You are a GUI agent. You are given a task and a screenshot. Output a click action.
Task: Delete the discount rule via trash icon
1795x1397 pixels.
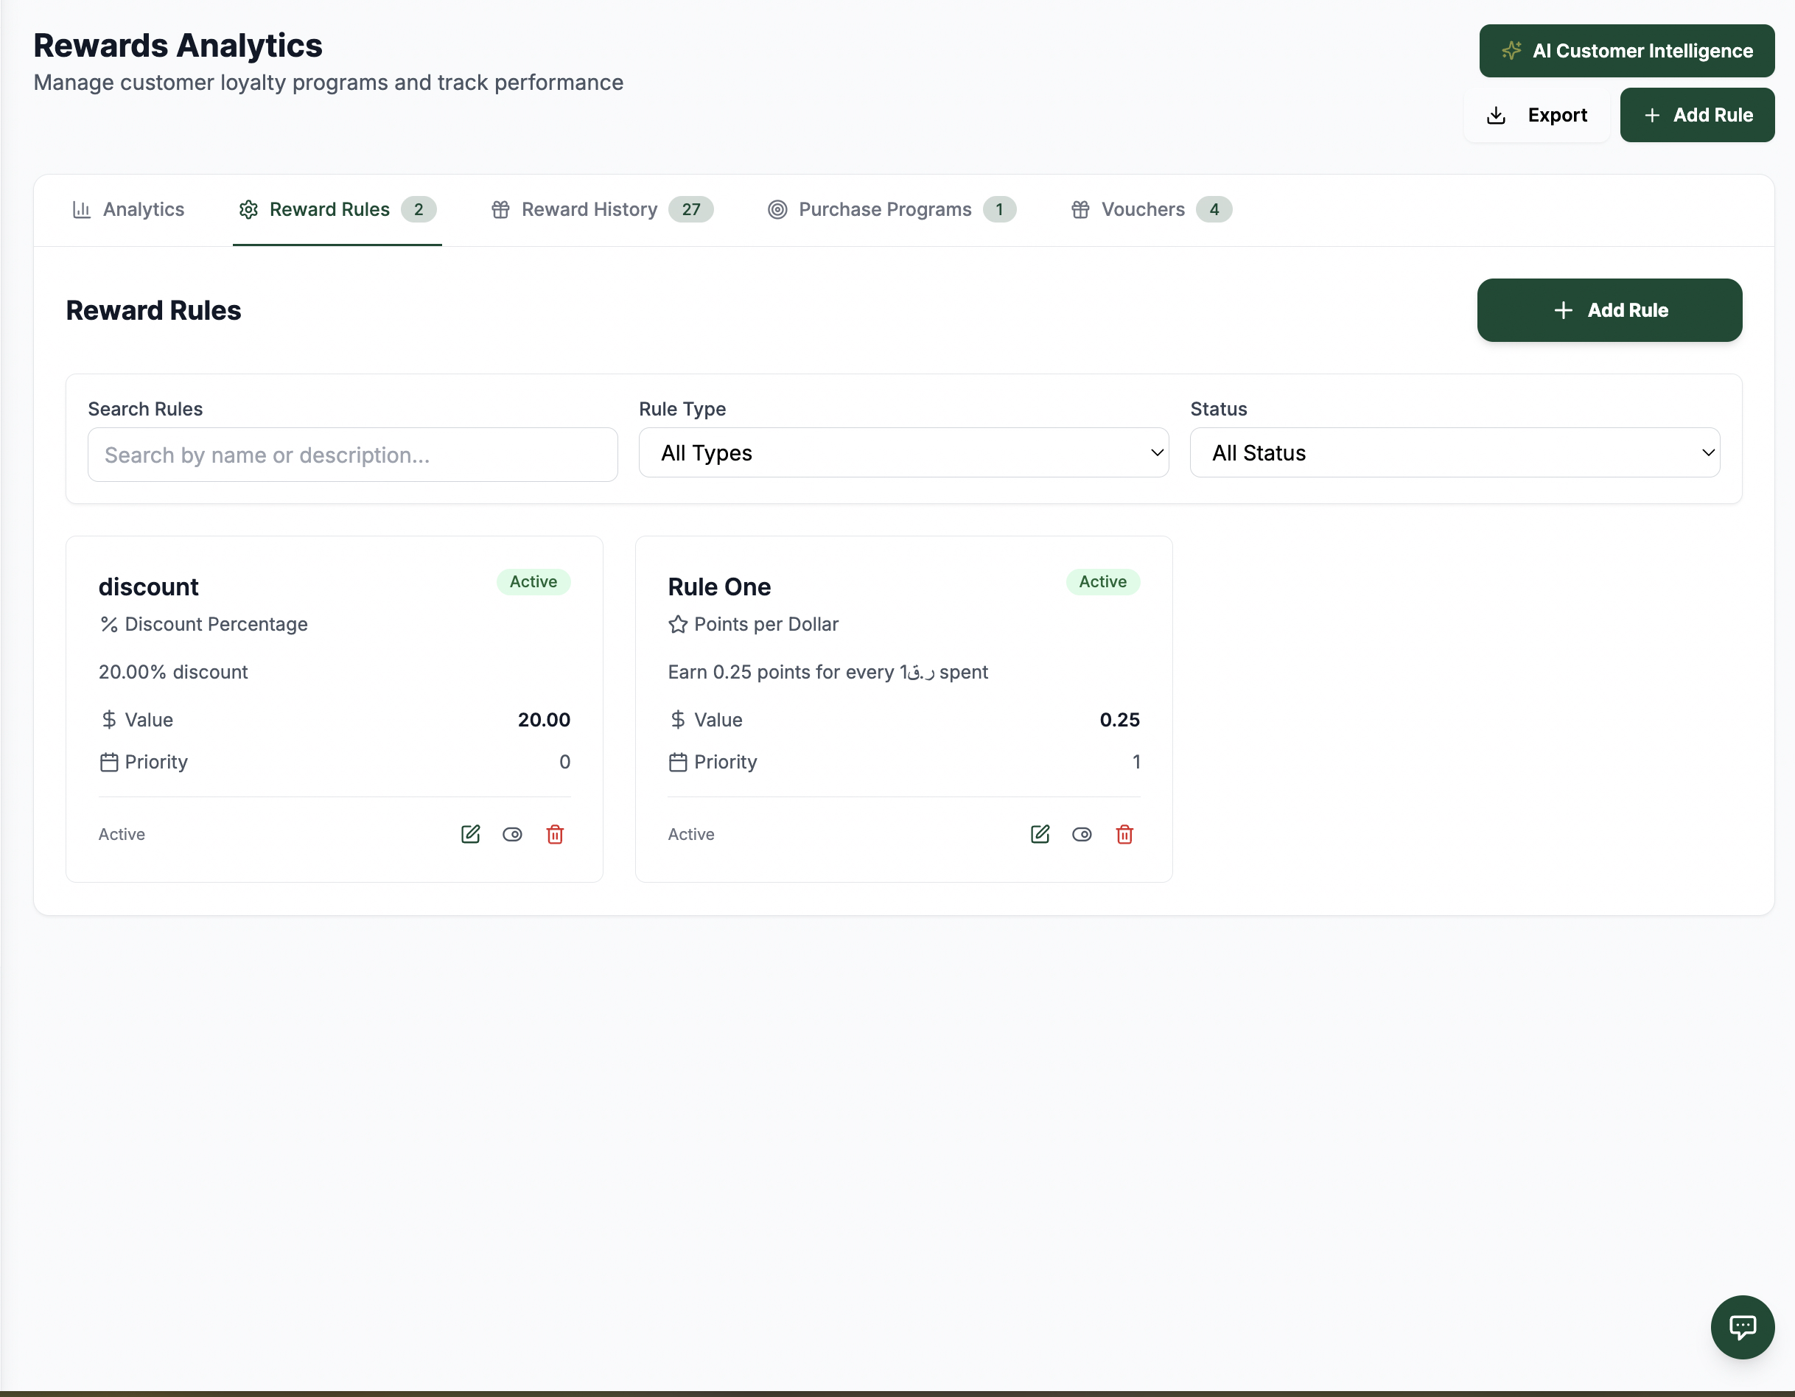(555, 834)
